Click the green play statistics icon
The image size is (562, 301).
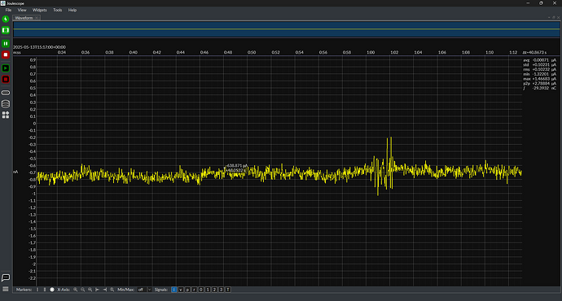point(6,68)
